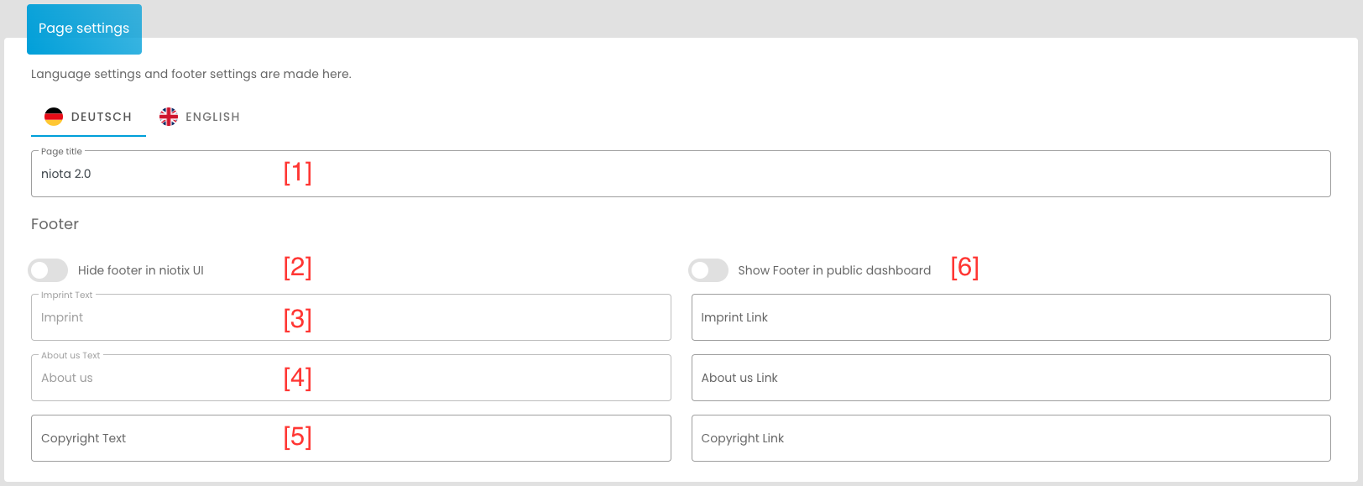This screenshot has width=1363, height=486.
Task: Click the 'Show Footer in public dashboard' label
Action: coord(834,270)
